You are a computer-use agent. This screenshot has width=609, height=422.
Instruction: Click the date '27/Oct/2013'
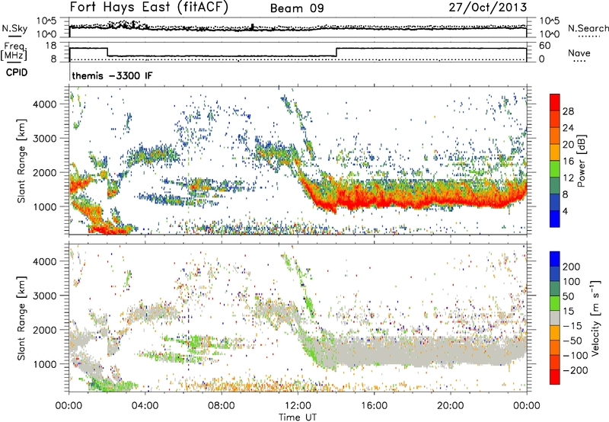coord(488,8)
